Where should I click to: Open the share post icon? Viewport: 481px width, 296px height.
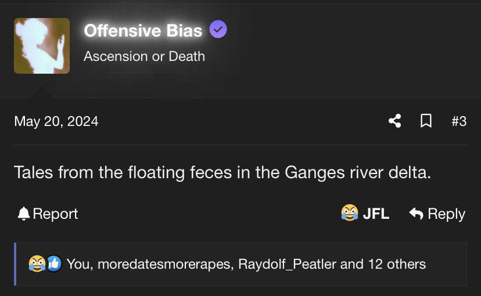(395, 121)
